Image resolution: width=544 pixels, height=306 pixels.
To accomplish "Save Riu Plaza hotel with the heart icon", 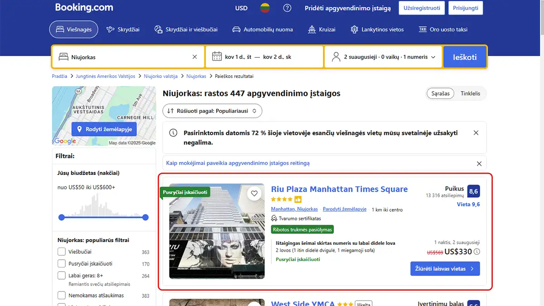I will pyautogui.click(x=254, y=193).
